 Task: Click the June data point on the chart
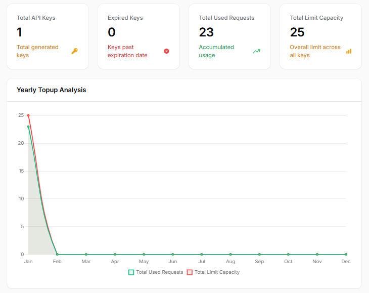173,254
